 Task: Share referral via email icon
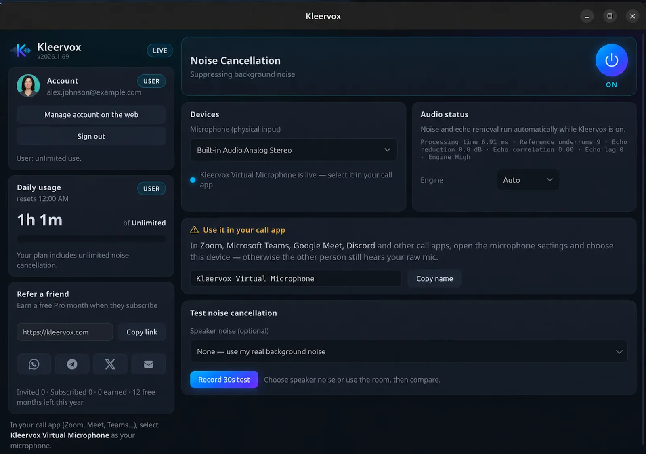click(x=149, y=364)
